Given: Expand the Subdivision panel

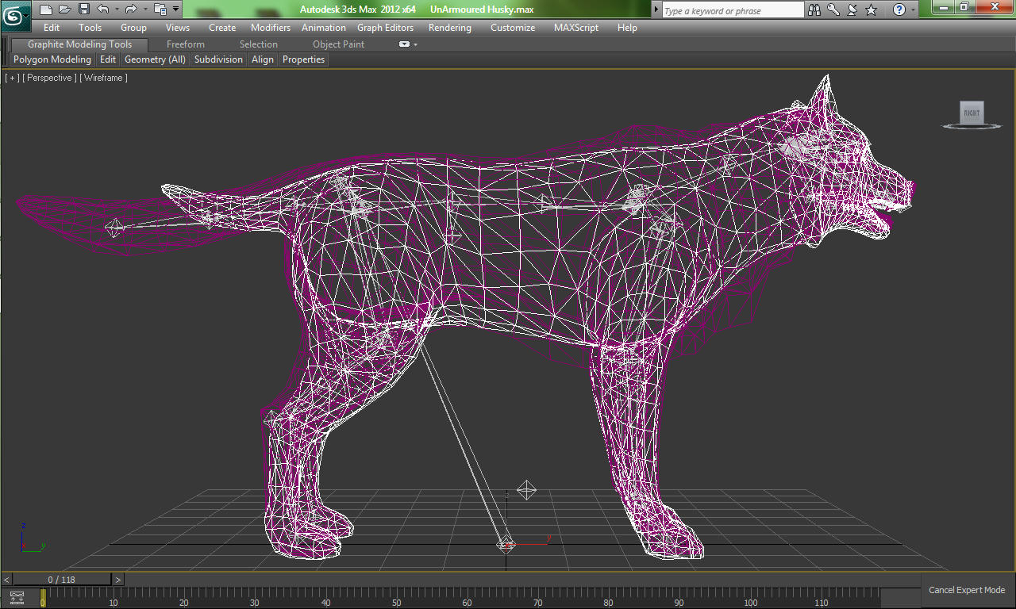Looking at the screenshot, I should tap(218, 59).
